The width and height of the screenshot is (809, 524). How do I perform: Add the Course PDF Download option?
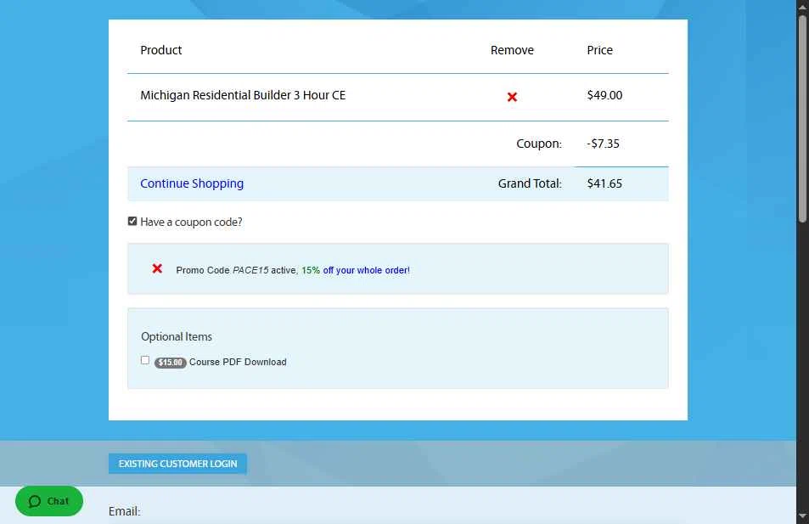145,360
